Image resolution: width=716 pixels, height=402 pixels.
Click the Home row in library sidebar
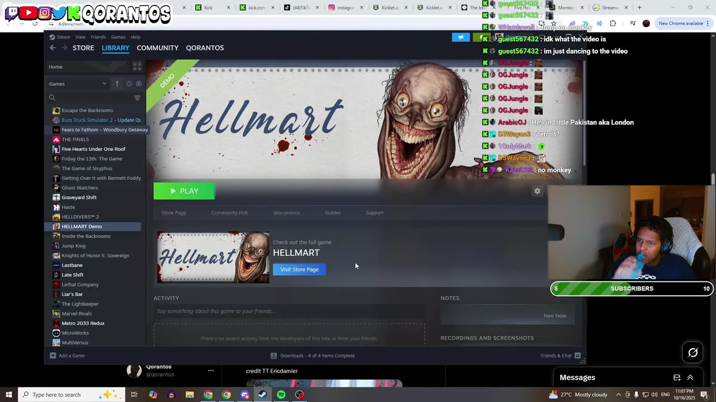pyautogui.click(x=88, y=67)
